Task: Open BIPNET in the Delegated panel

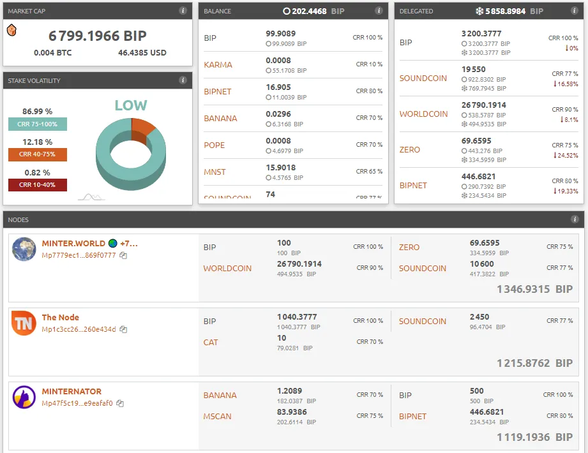Action: tap(413, 186)
